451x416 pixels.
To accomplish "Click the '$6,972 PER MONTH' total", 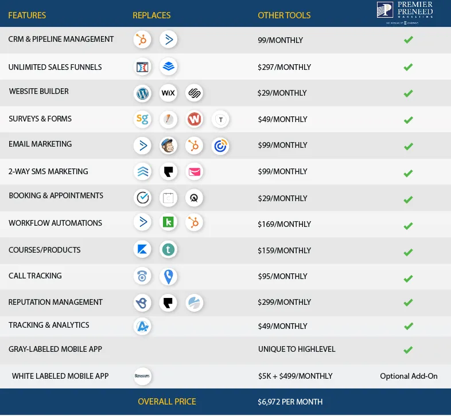I will pos(290,402).
